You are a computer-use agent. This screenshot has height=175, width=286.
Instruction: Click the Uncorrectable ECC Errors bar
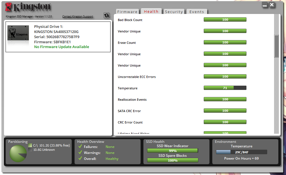(x=225, y=76)
